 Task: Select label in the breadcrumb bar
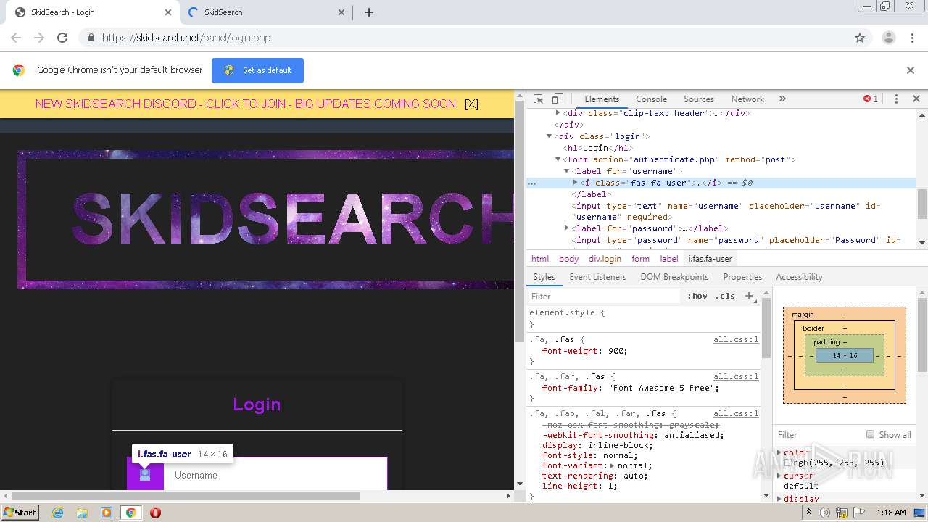tap(669, 259)
